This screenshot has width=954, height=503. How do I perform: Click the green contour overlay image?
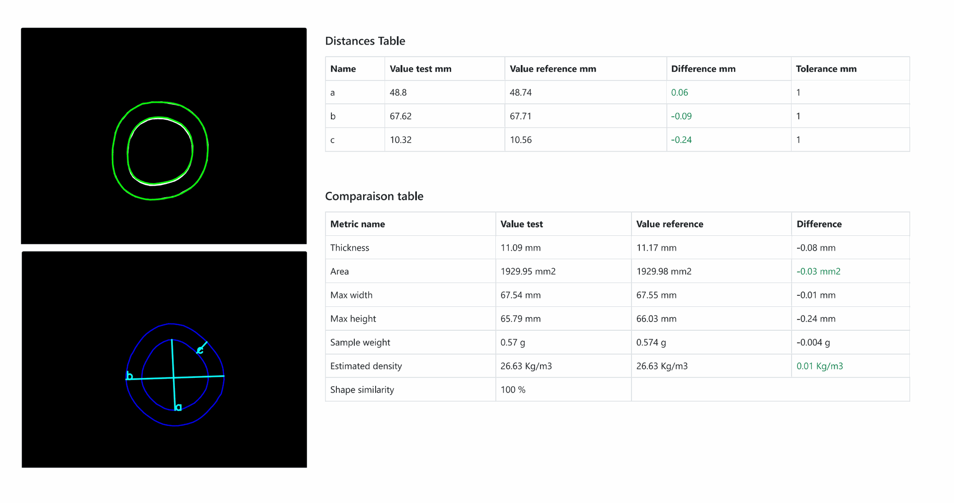(x=163, y=136)
